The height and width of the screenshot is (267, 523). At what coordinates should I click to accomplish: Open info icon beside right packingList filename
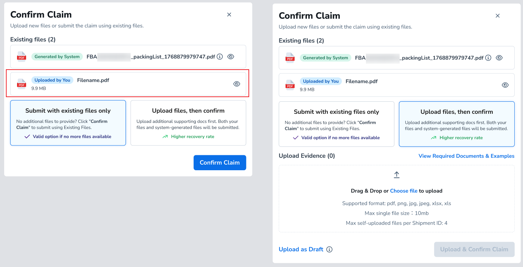488,58
